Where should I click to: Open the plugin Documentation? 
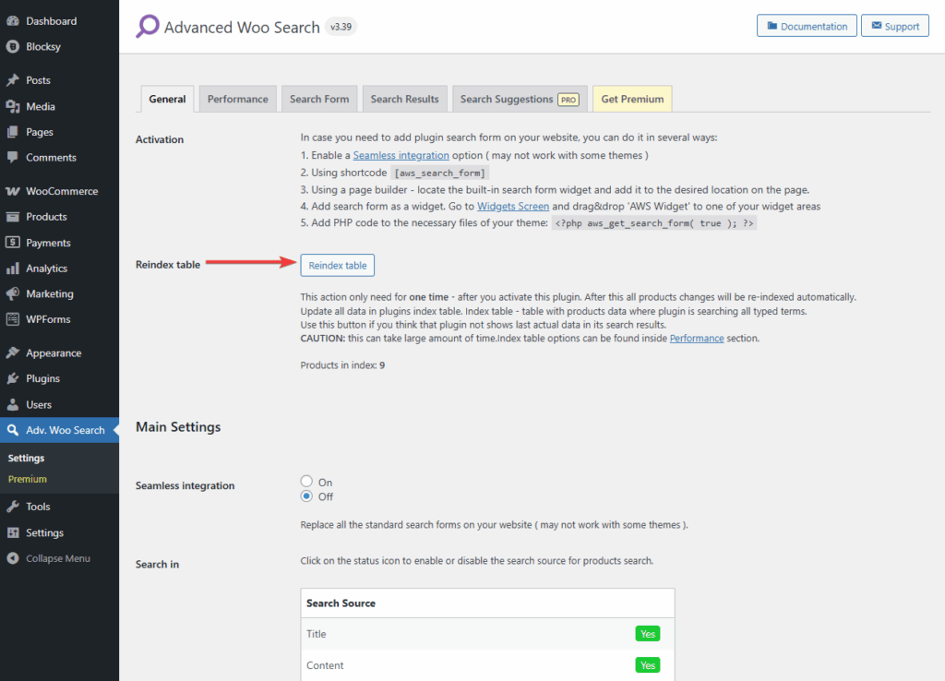coord(807,25)
